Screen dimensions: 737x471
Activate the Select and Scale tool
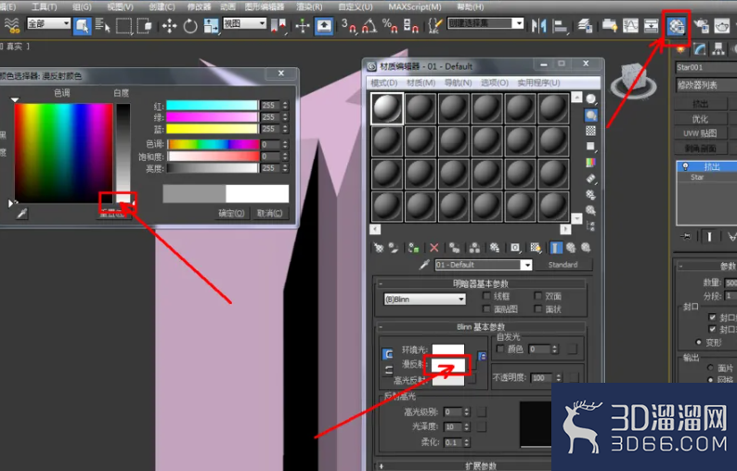[211, 25]
